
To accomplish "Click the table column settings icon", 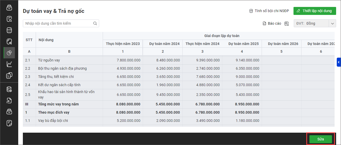I will point(287,23).
